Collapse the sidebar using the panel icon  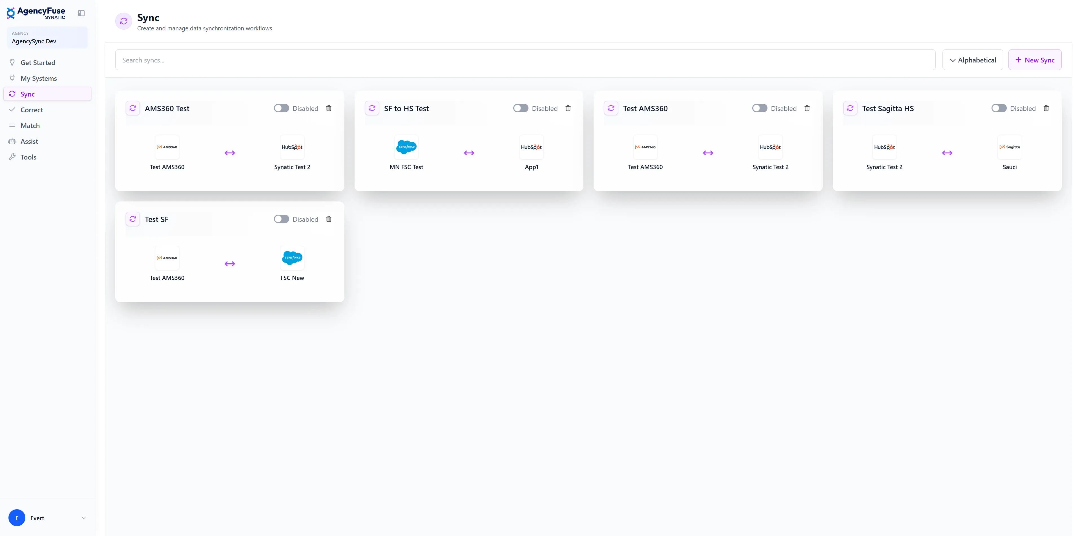[81, 13]
